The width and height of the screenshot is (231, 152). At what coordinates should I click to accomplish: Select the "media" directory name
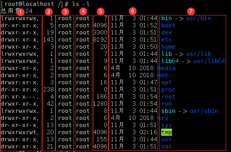(x=166, y=68)
